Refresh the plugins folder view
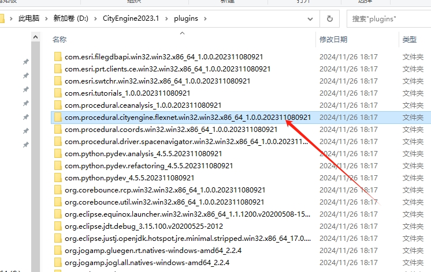Viewport: 431px width, 272px height. [x=329, y=18]
